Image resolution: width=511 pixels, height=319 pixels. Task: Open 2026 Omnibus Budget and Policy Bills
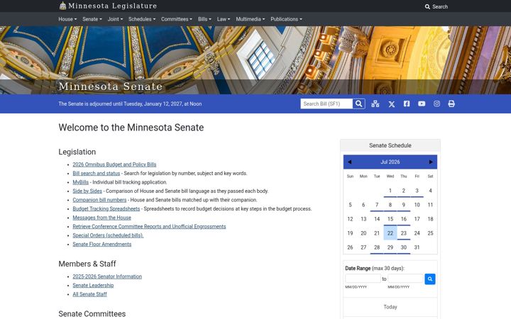(114, 164)
